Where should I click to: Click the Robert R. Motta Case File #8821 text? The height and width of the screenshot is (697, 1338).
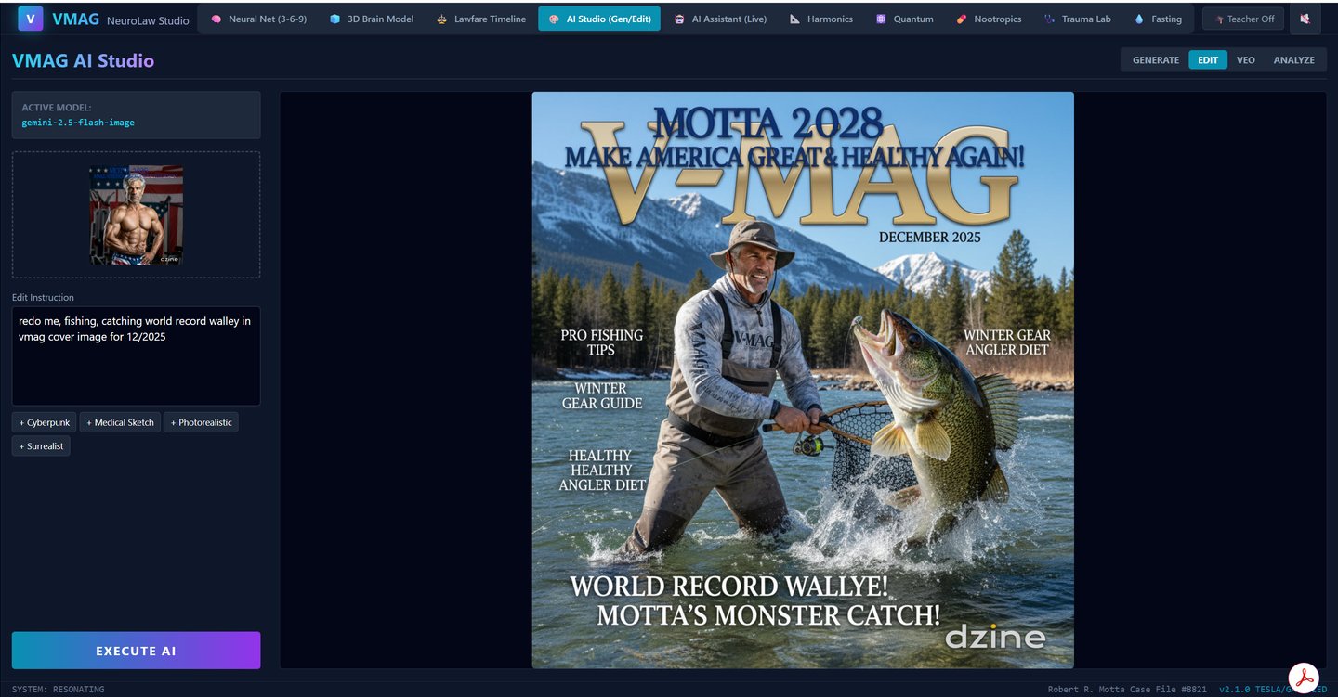[x=1127, y=690]
